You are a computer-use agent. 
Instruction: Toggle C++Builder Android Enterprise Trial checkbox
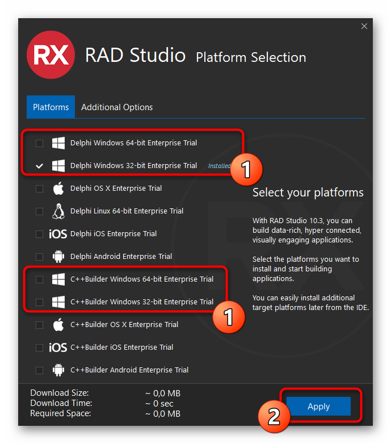click(39, 370)
